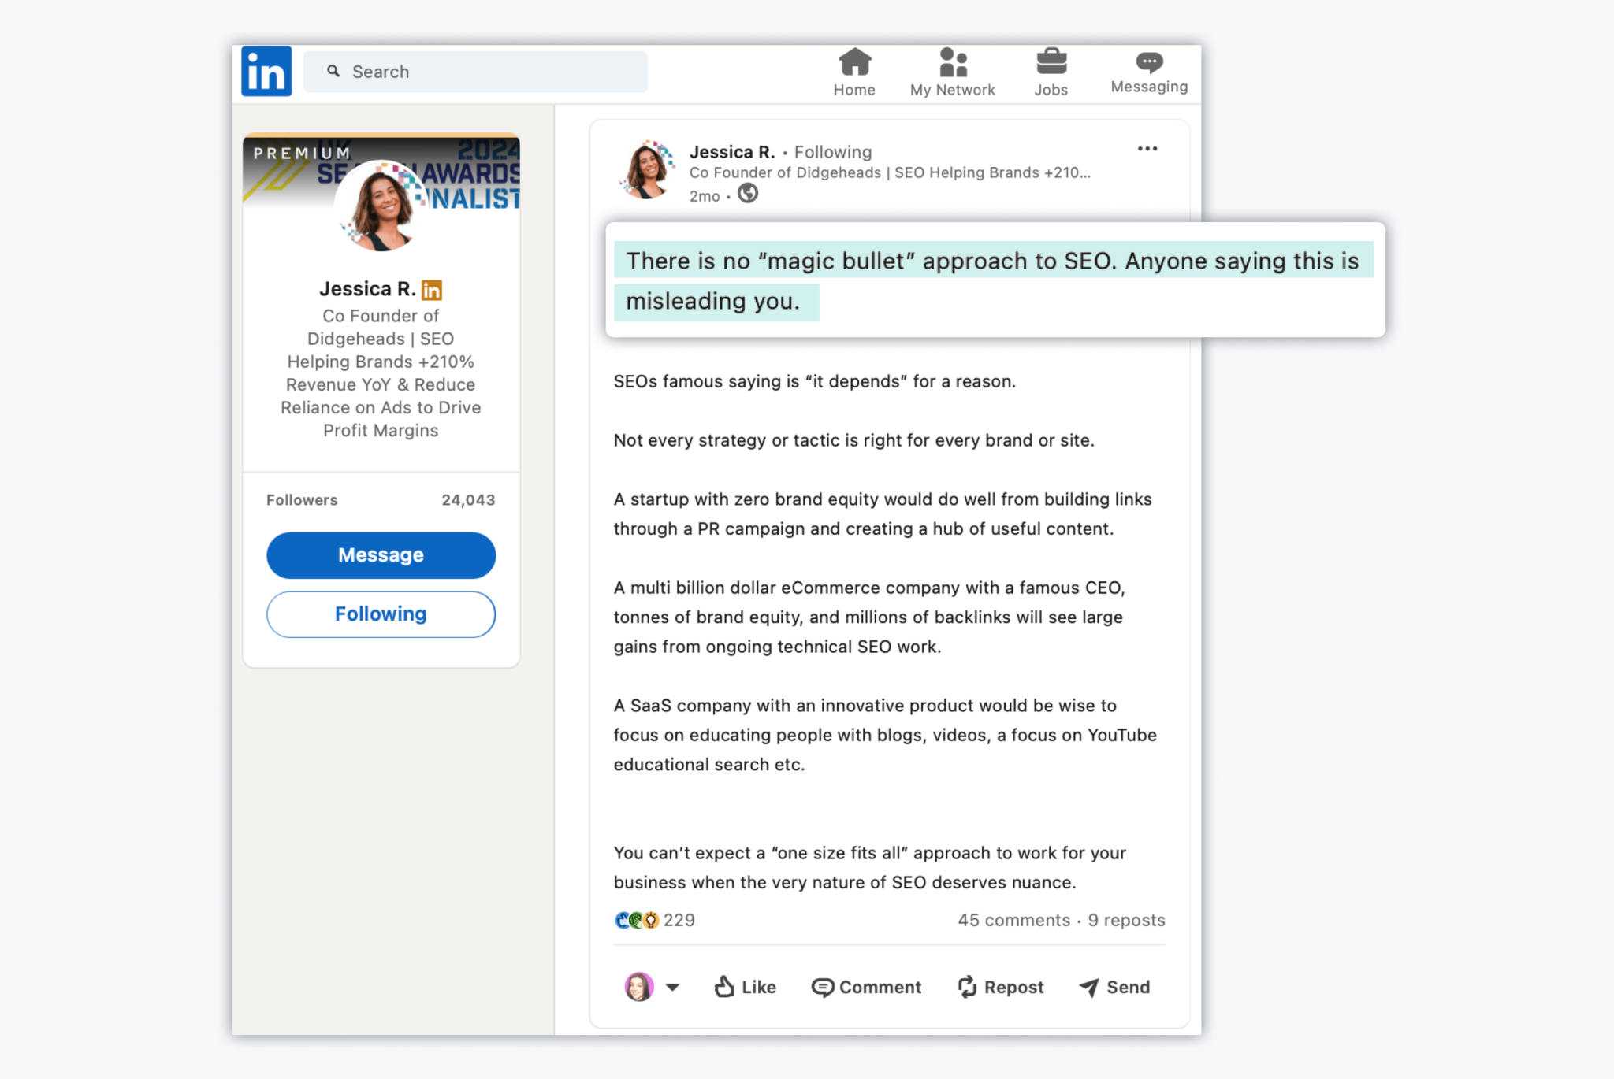This screenshot has width=1614, height=1079.
Task: Open the Home feed icon
Action: [854, 61]
